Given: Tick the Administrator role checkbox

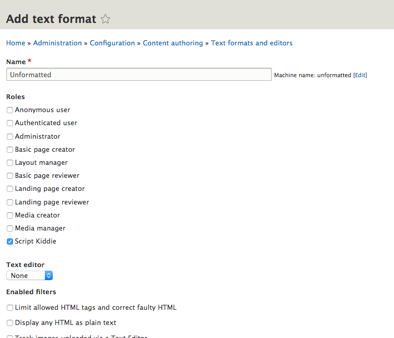Looking at the screenshot, I should point(10,137).
